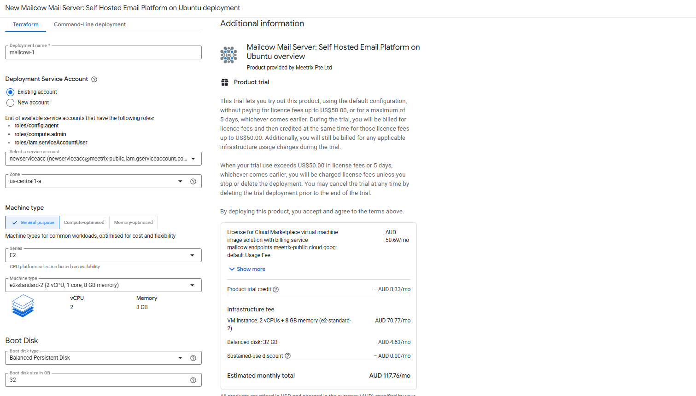Open the Sustained-use discount help icon

[287, 356]
